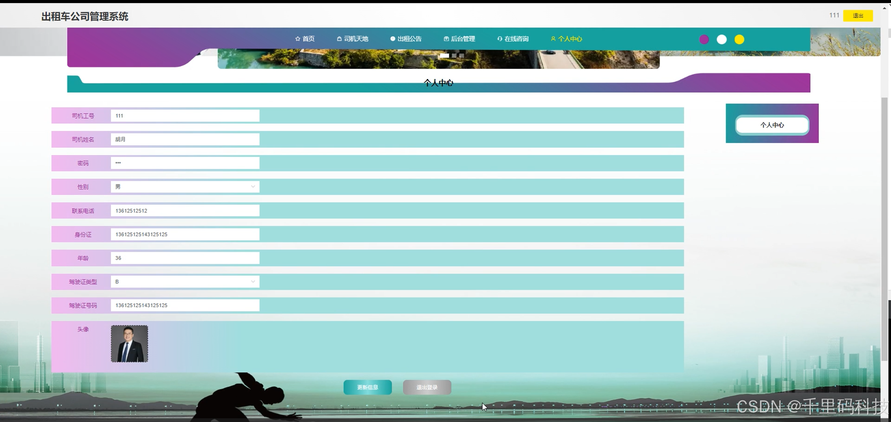Image resolution: width=891 pixels, height=422 pixels.
Task: Open the 出租公告 menu item
Action: [x=409, y=39]
